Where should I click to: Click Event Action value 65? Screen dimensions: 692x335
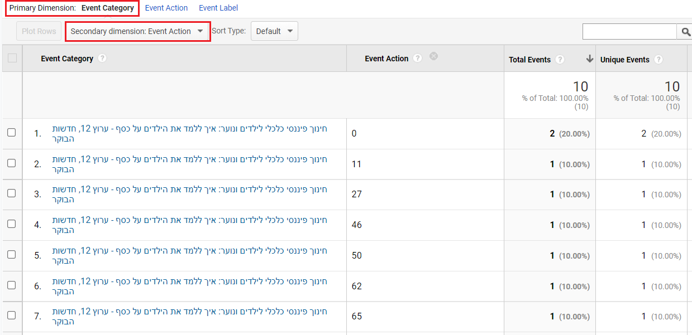pyautogui.click(x=356, y=317)
